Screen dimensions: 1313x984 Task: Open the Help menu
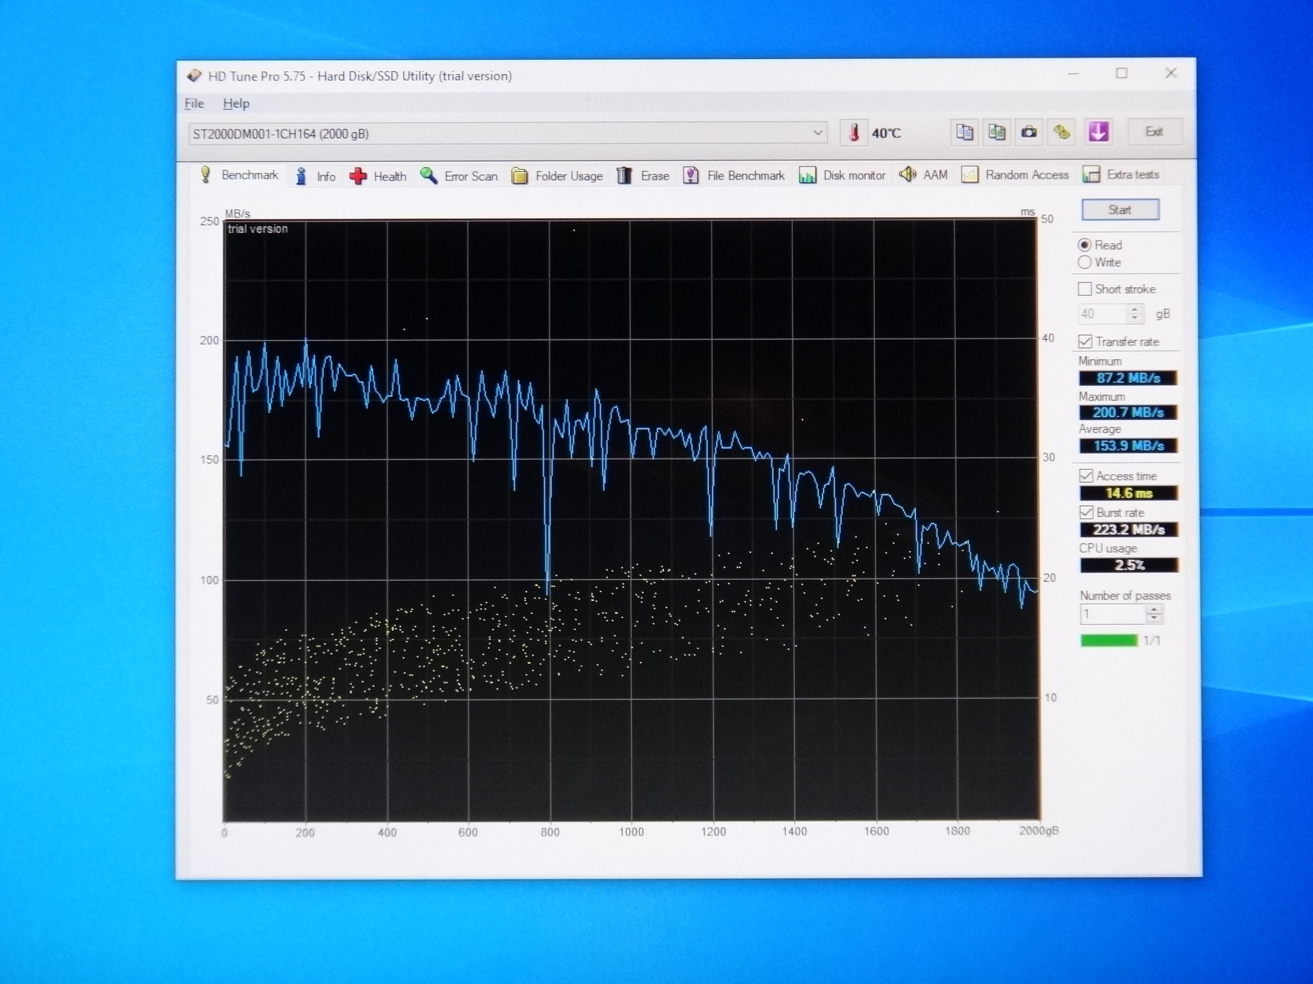236,104
